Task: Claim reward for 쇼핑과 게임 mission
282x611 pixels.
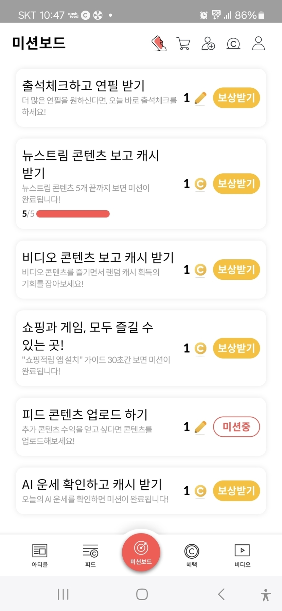Action: pos(236,348)
